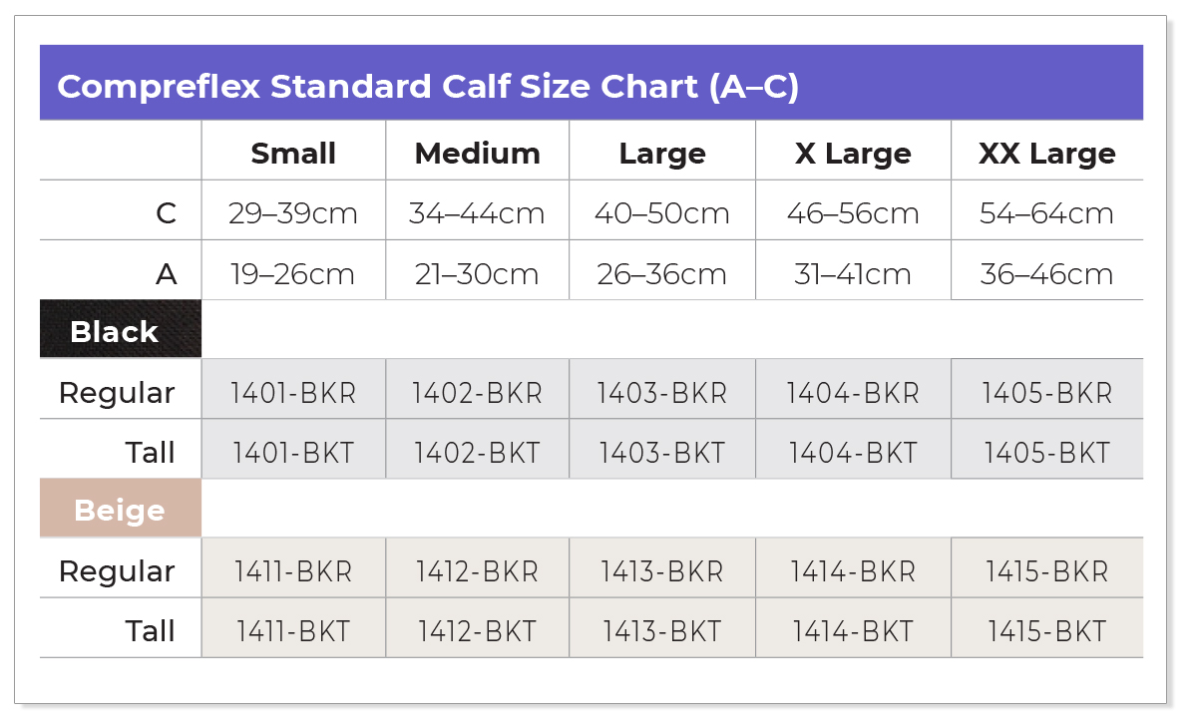Select the Small column header
This screenshot has width=1193, height=726.
tap(293, 153)
